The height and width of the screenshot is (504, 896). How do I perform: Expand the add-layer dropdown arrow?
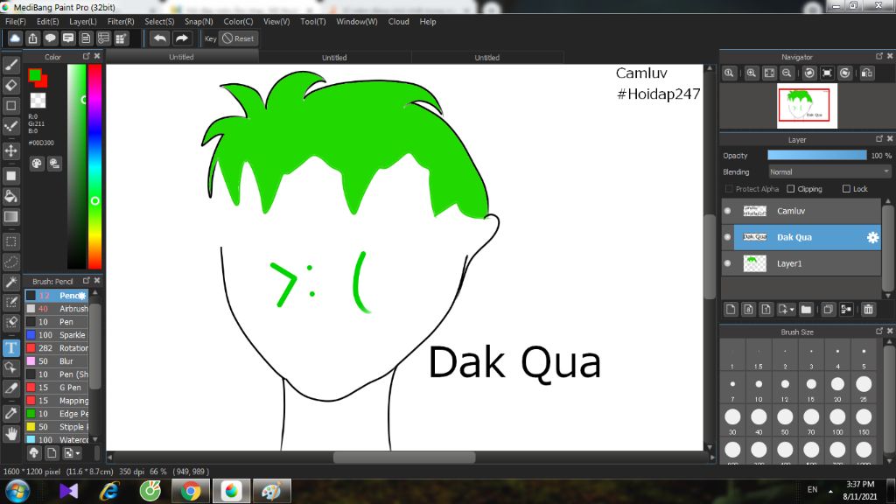pyautogui.click(x=792, y=310)
